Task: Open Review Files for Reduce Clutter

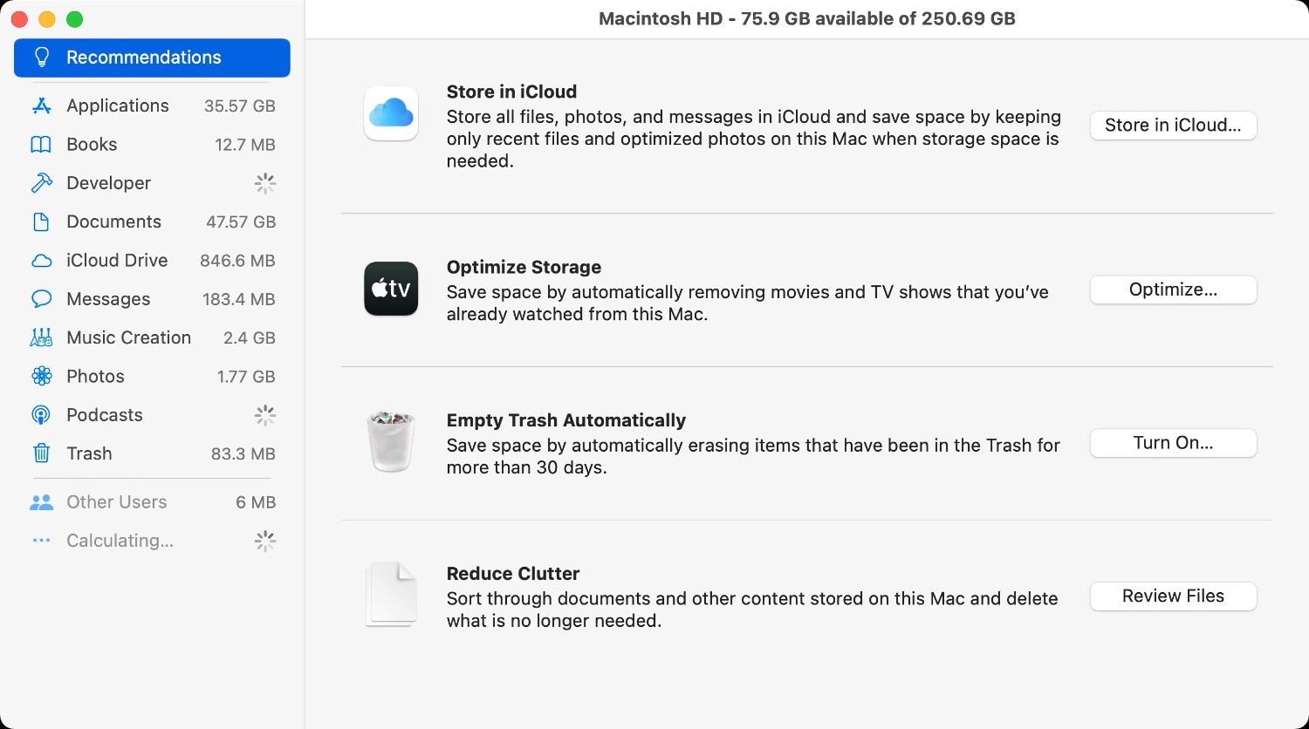Action: [1173, 596]
